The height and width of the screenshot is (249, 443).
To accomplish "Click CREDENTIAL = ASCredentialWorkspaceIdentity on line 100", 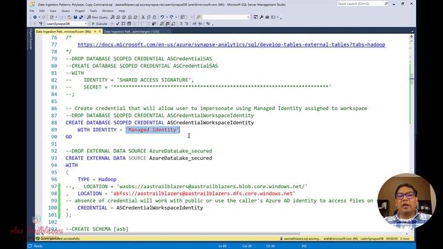I will click(x=140, y=207).
